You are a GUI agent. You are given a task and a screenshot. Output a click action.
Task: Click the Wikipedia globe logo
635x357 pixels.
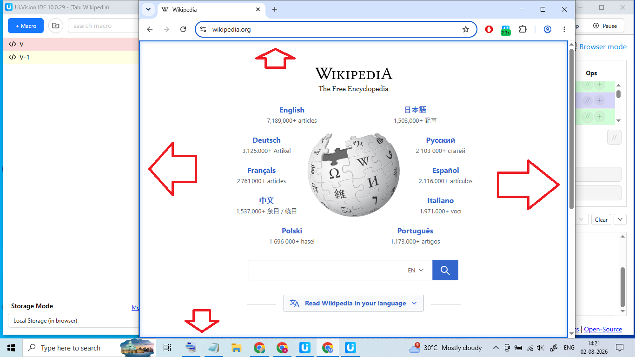point(353,175)
